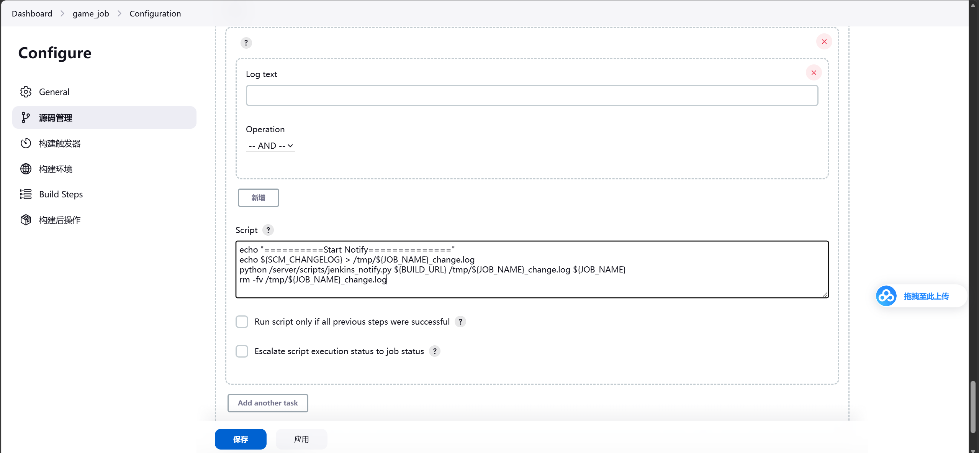This screenshot has height=453, width=979.
Task: Click the 构建后操作 package icon
Action: (26, 220)
